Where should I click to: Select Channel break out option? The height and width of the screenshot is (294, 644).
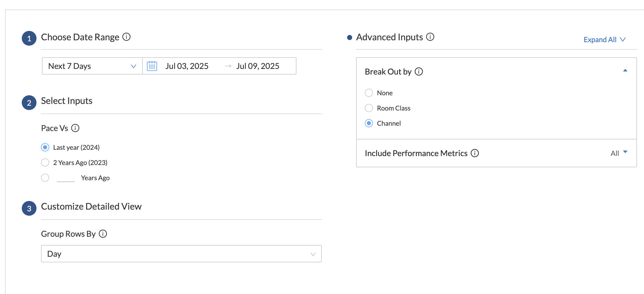[369, 123]
